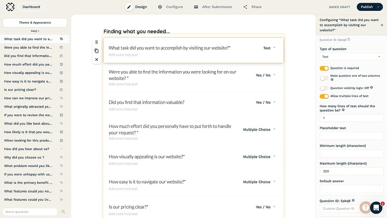Click type icon beside 'Is our pricing clear?' in sidebar
Screen dimensions: 387x218
click(61, 90)
